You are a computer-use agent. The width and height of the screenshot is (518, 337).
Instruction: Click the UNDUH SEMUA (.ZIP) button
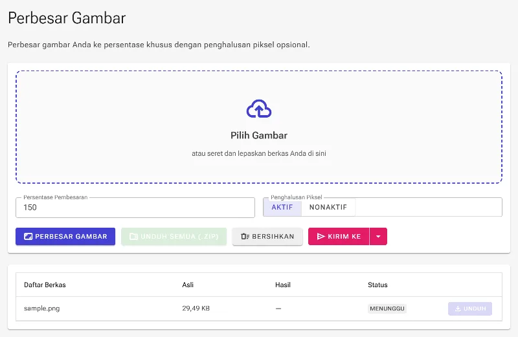[x=174, y=236]
